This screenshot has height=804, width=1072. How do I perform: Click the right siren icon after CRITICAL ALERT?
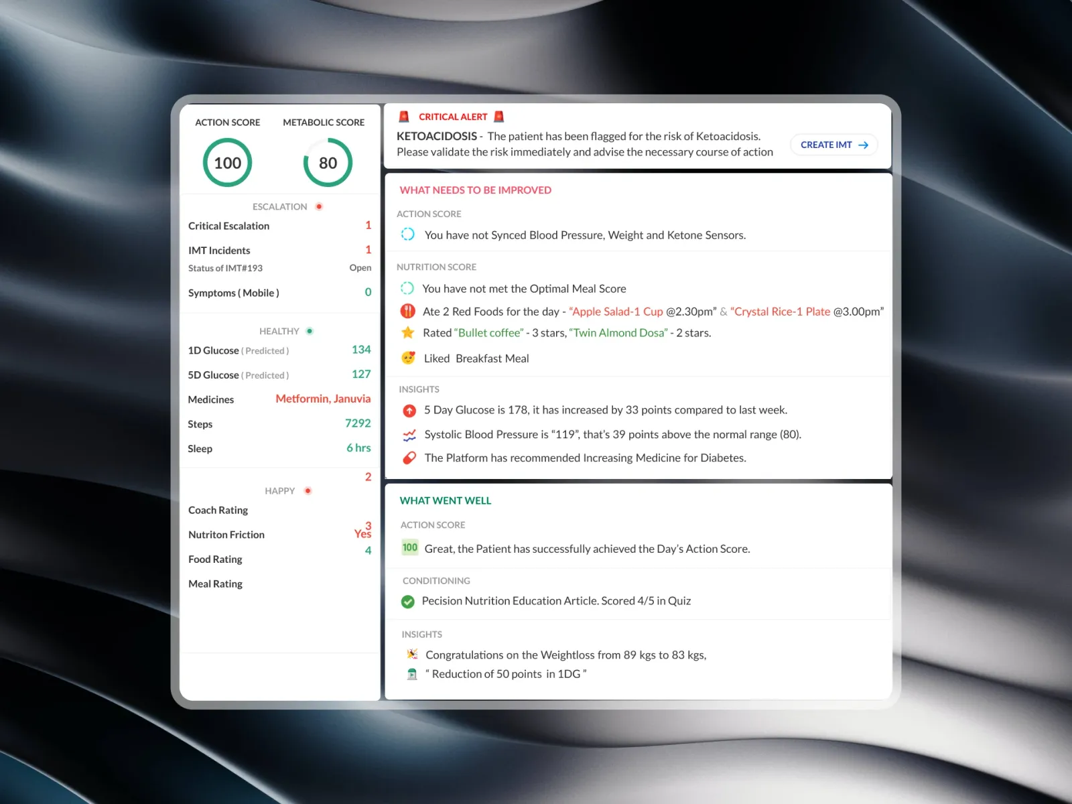pyautogui.click(x=498, y=117)
